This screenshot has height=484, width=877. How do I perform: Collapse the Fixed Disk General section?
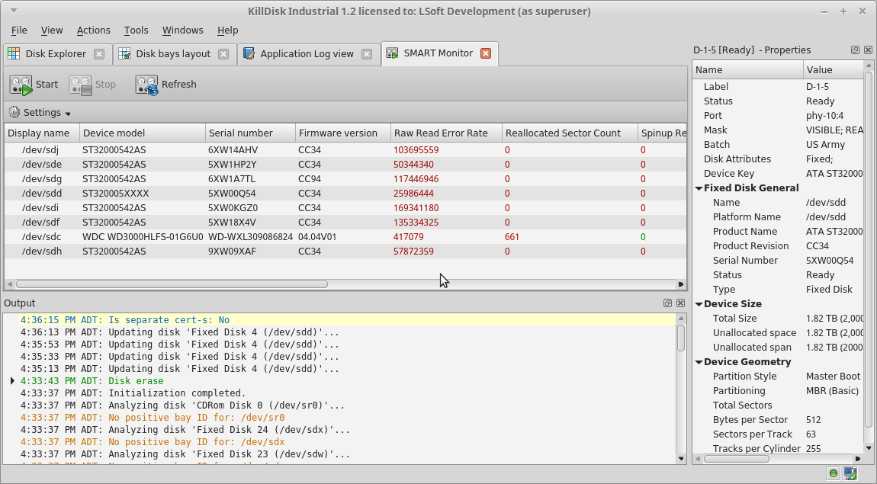tap(699, 188)
